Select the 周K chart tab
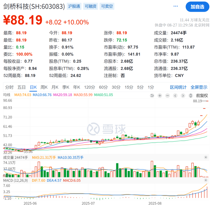 coord(44,87)
